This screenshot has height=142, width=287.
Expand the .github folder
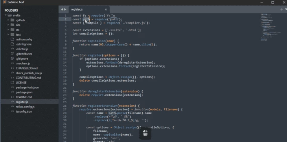[8, 20]
